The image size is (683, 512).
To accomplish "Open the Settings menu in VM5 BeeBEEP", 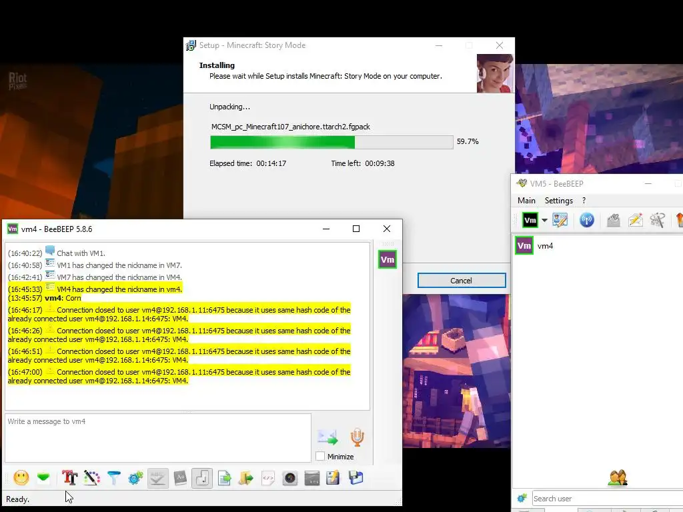I will click(x=558, y=200).
